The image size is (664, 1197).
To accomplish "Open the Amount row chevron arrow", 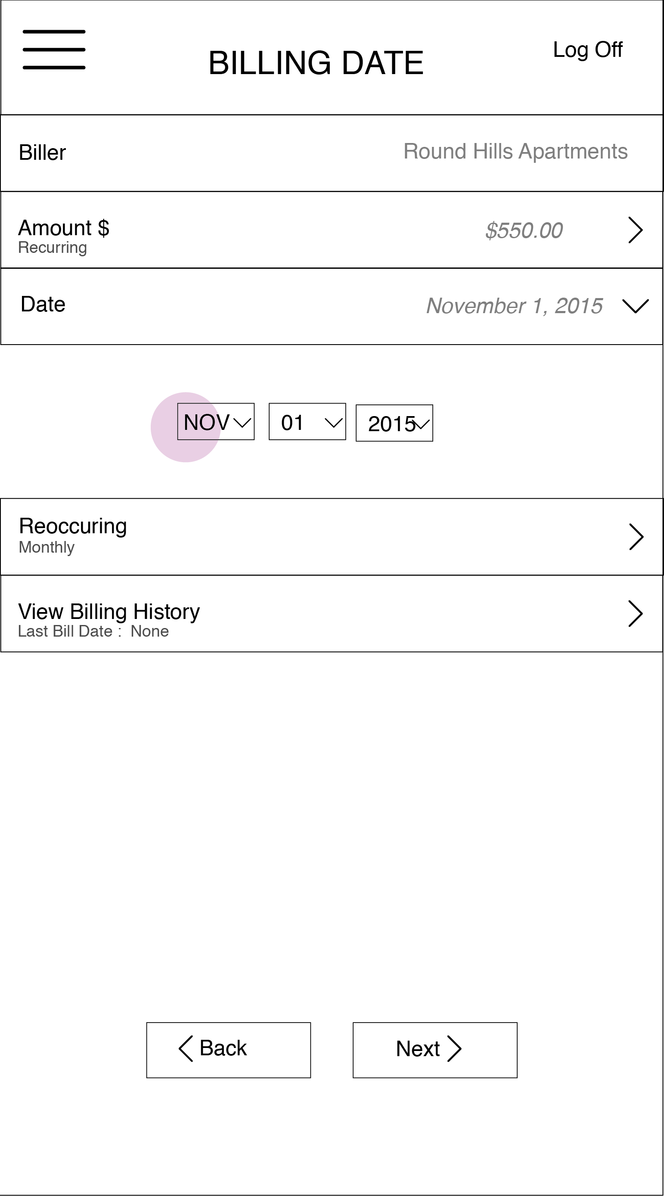I will [x=635, y=230].
